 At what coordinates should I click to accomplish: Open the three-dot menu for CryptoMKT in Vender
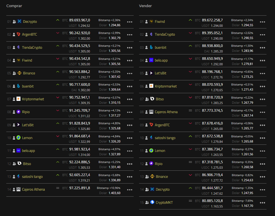pyautogui.click(x=262, y=203)
